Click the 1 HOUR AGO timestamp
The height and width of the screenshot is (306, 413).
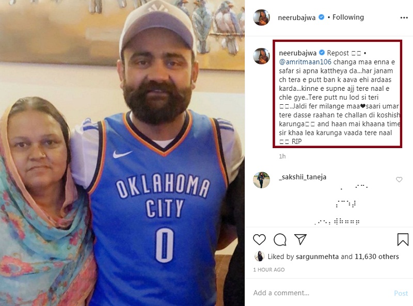(268, 270)
